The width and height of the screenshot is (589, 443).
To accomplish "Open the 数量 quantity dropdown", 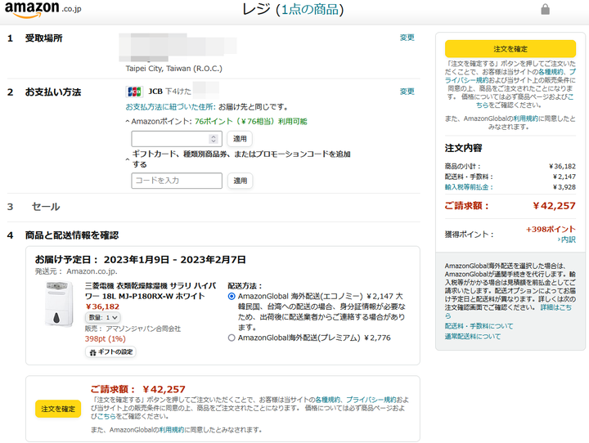I will 103,318.
